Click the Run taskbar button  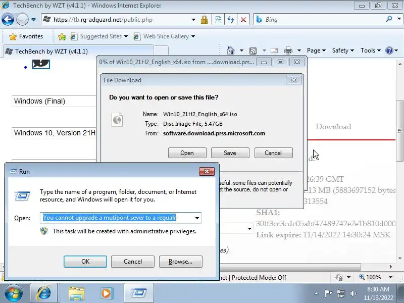coord(139,293)
